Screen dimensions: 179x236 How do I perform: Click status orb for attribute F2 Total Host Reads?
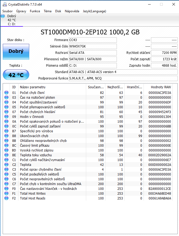click(6, 198)
